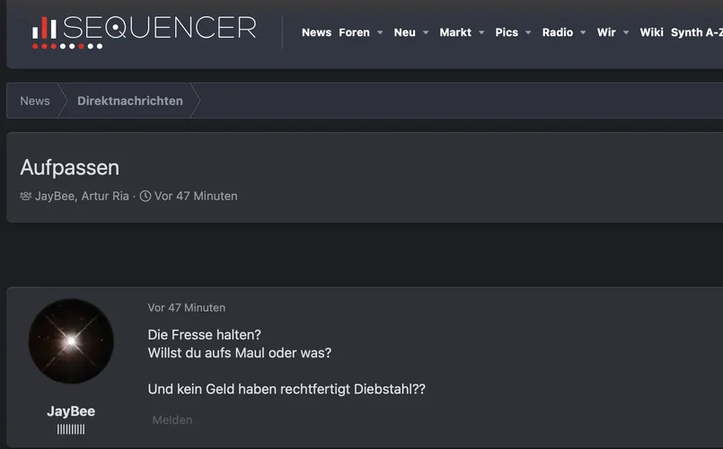This screenshot has height=449, width=723.
Task: Click the message line about Diebstahl
Action: (287, 390)
